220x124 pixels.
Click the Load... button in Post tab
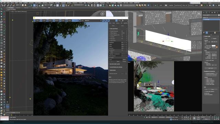click(122, 26)
